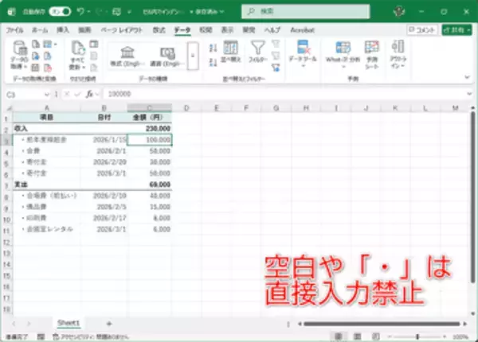Select the Stocks (株式) data type
Screen dimensions: 478x342
coord(127,56)
